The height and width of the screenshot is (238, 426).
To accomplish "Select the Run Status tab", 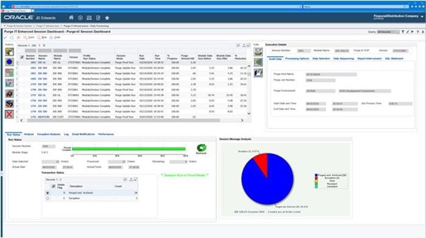I will coord(13,134).
